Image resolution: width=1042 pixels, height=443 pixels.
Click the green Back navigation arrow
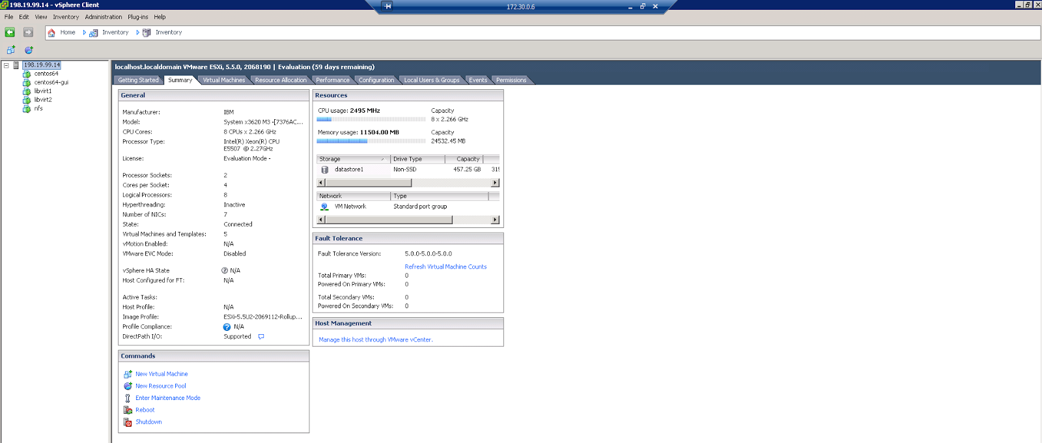[10, 32]
